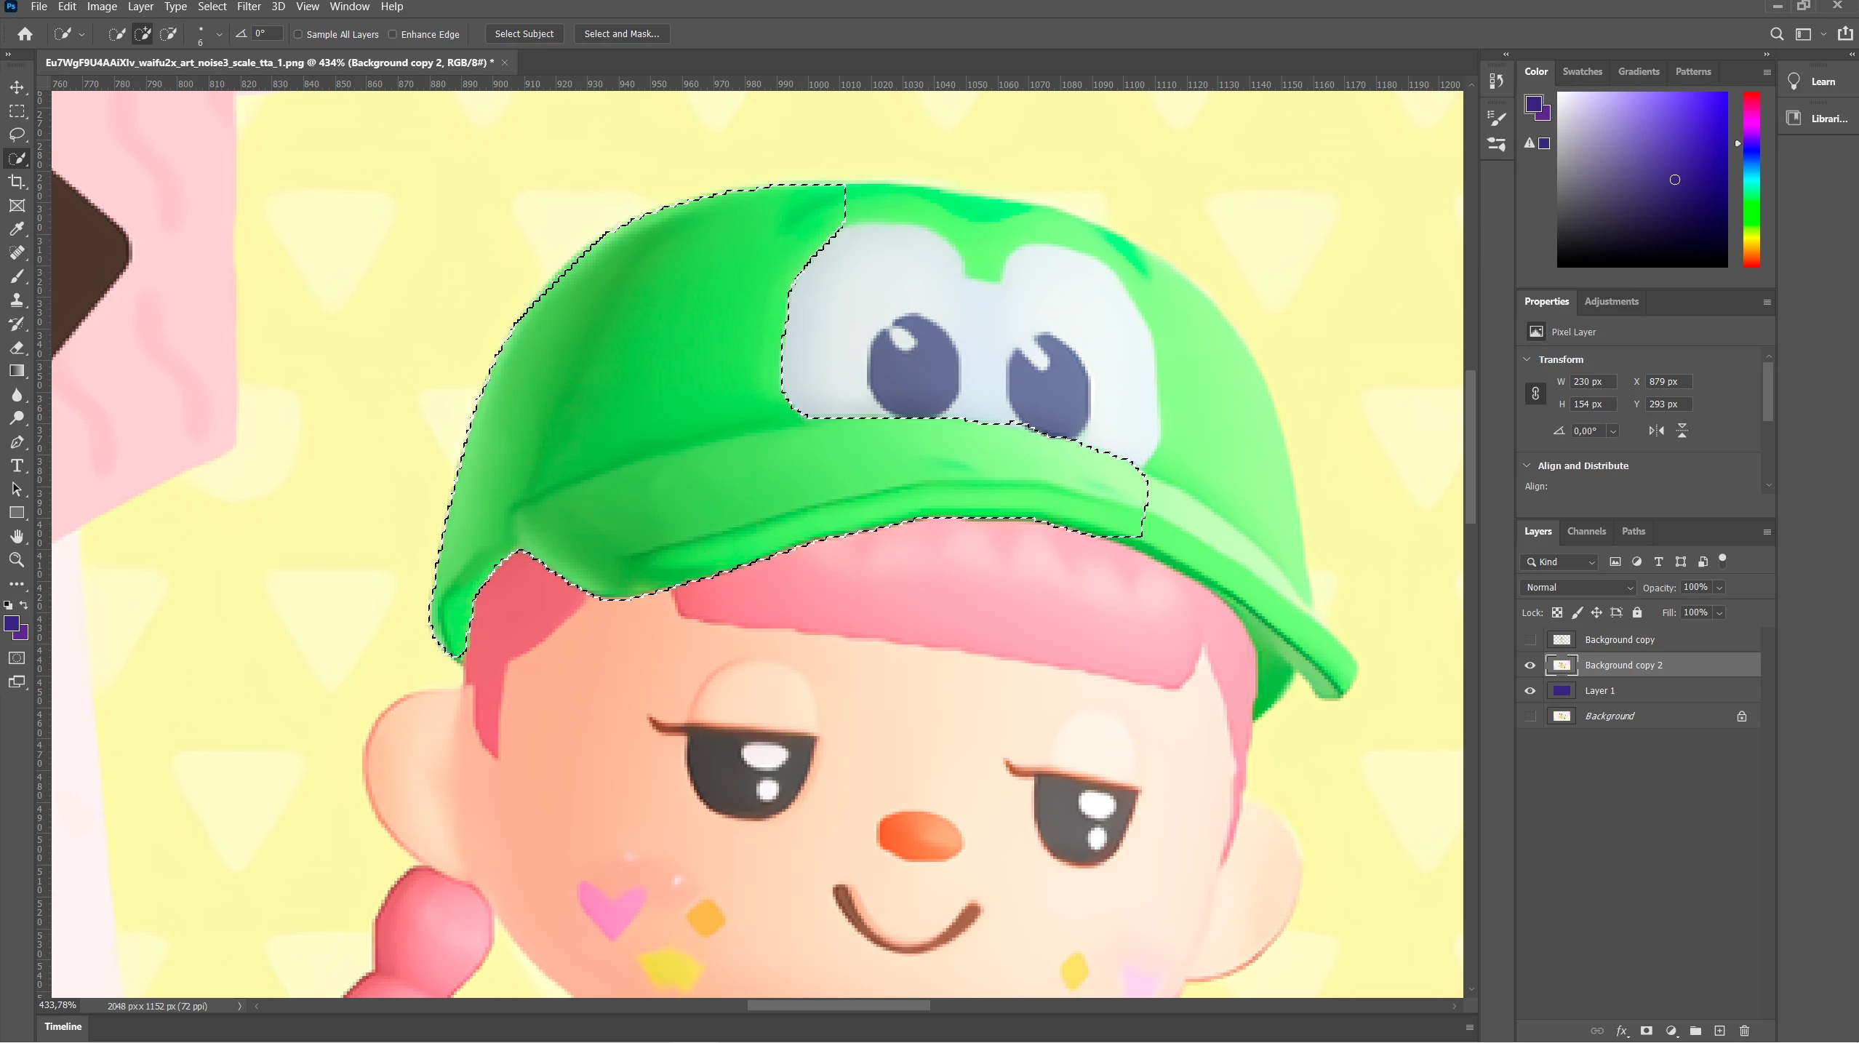This screenshot has height=1043, width=1859.
Task: Select the Crop tool
Action: (17, 182)
